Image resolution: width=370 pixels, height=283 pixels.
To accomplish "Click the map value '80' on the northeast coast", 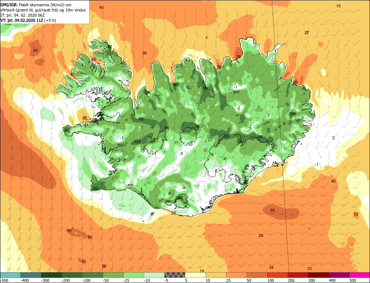I will 295,83.
